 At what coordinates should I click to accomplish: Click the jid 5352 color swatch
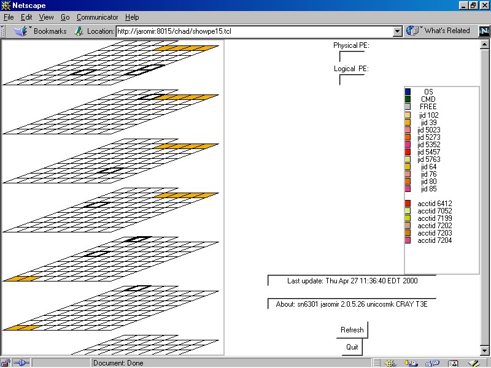tap(408, 144)
